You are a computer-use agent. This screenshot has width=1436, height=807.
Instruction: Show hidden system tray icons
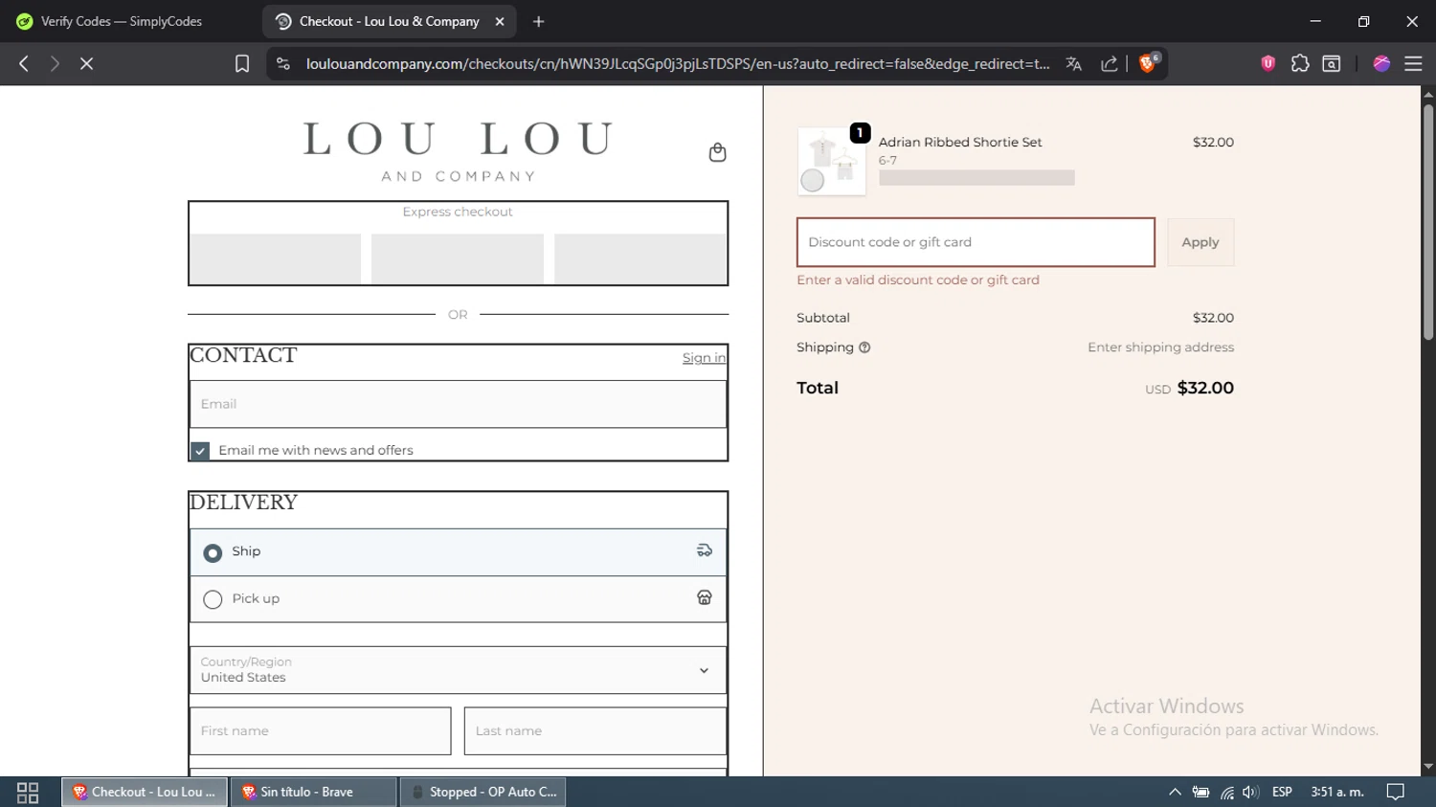[x=1175, y=792]
